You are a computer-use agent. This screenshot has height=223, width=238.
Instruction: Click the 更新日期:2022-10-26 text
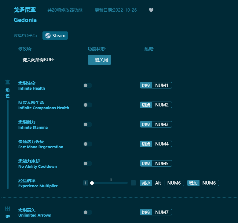pos(116,10)
